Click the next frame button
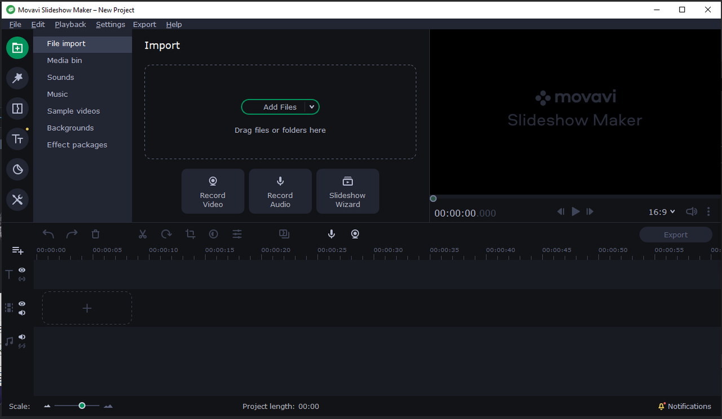Screen dimensions: 722x419 click(x=590, y=212)
